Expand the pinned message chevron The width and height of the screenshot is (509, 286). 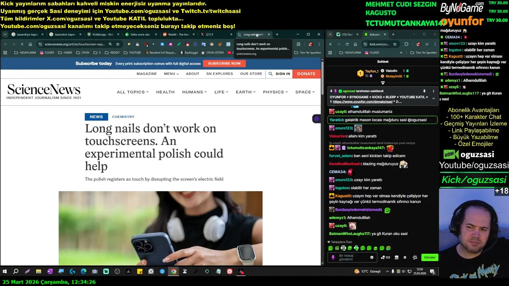click(x=433, y=98)
